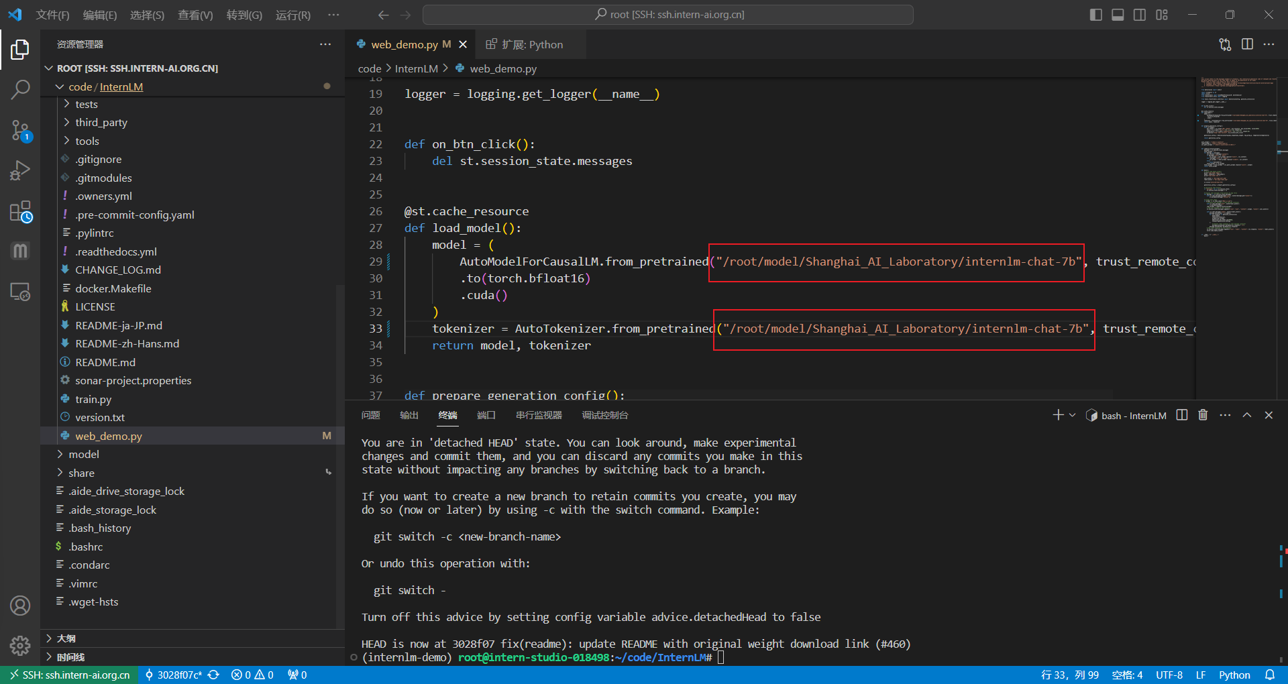Open the Search view in activity bar

tap(20, 89)
